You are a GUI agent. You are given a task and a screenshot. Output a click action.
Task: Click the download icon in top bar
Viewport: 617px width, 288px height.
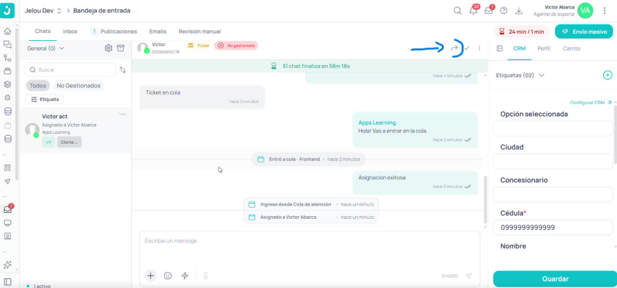coord(519,11)
